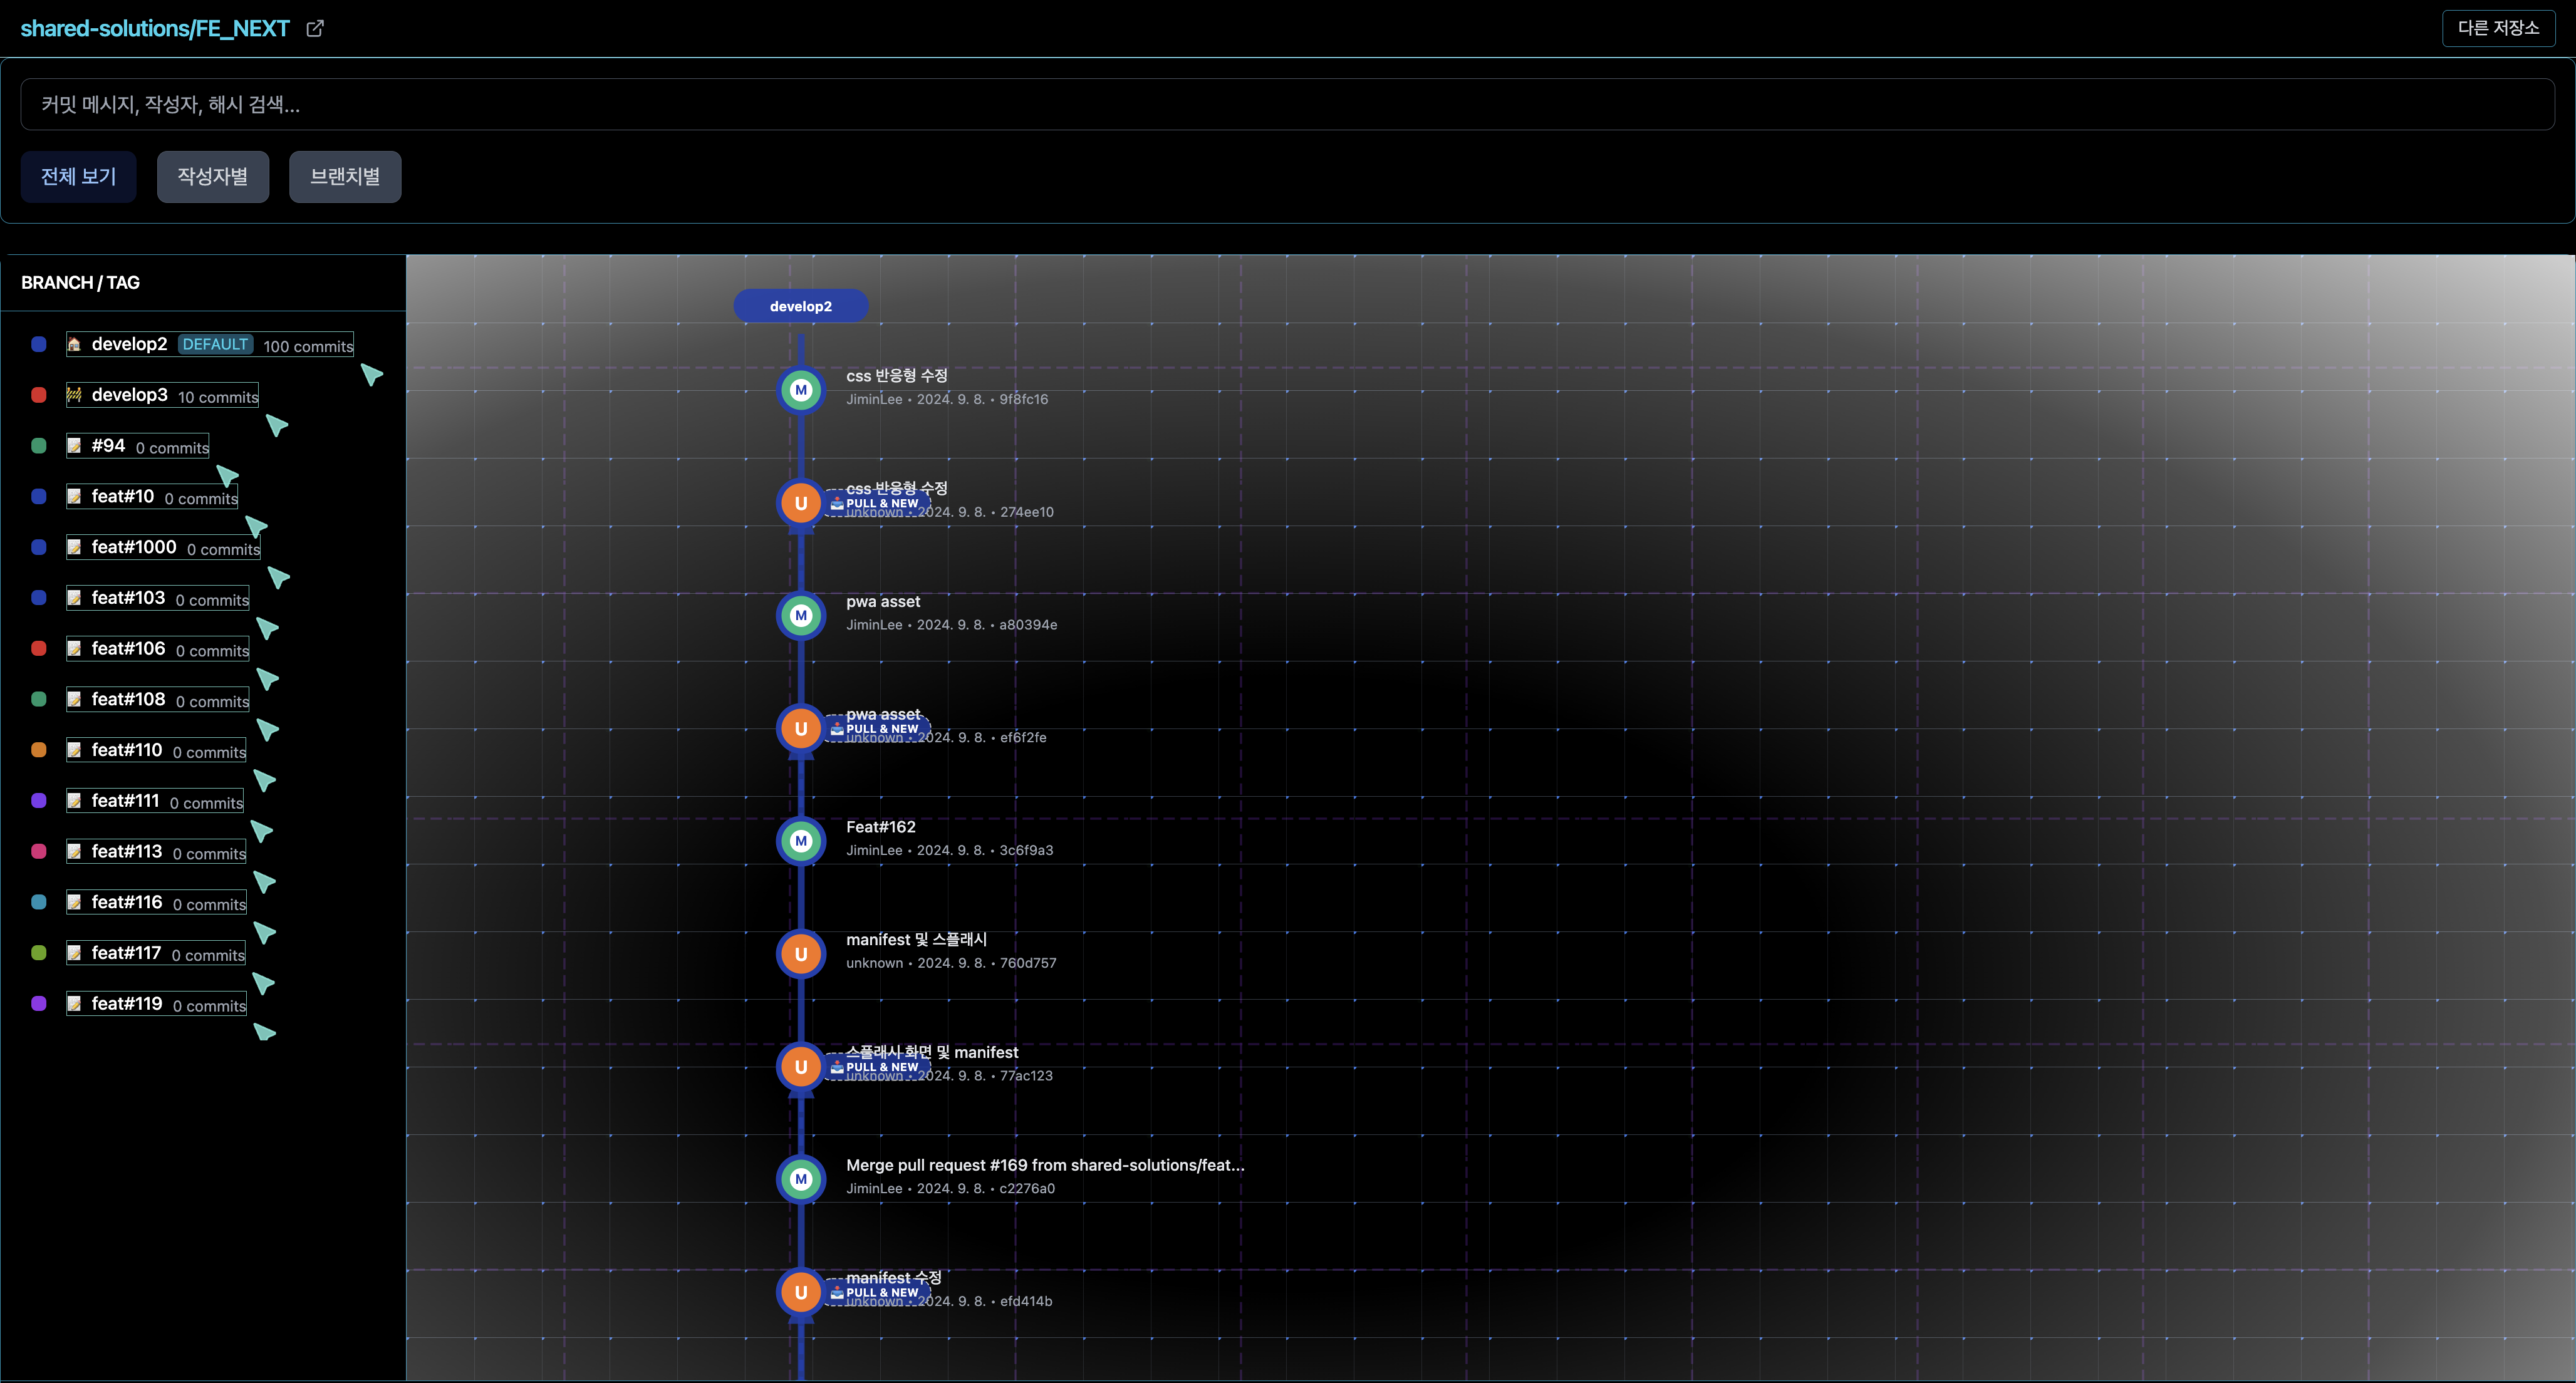The image size is (2576, 1383).
Task: Open pwa asset commit title by JiminLee
Action: (883, 601)
